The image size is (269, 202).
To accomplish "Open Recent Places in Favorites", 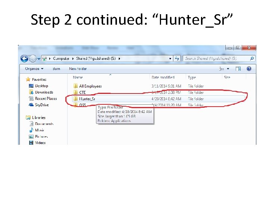I will pyautogui.click(x=46, y=99).
